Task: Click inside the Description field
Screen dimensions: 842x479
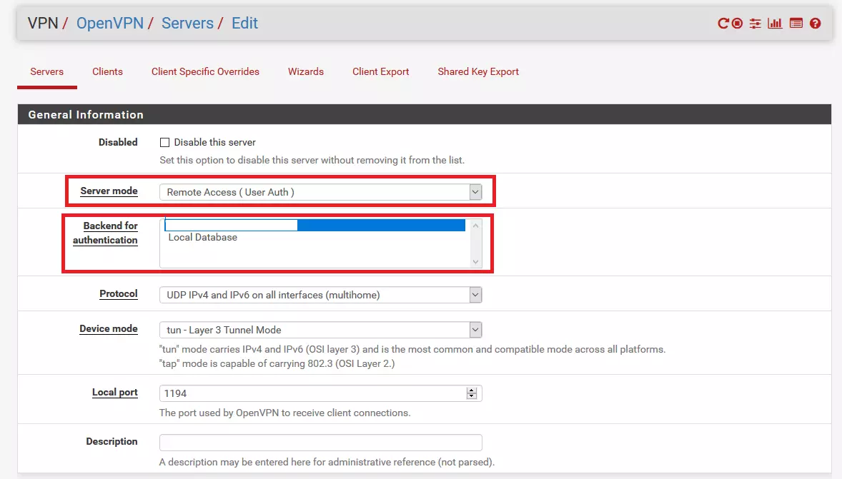Action: (320, 442)
